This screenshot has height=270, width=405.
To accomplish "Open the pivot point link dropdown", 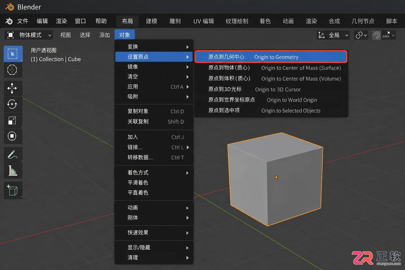I will (x=361, y=35).
